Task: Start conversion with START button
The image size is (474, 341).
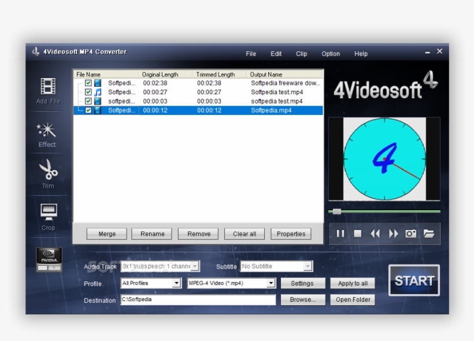Action: 414,280
